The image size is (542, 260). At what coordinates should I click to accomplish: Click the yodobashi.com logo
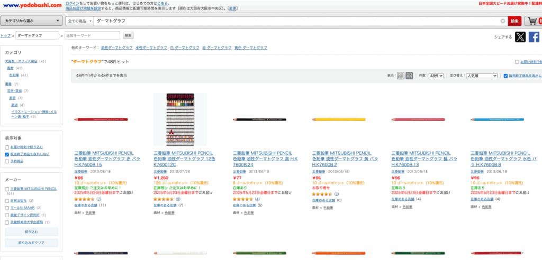click(x=31, y=5)
